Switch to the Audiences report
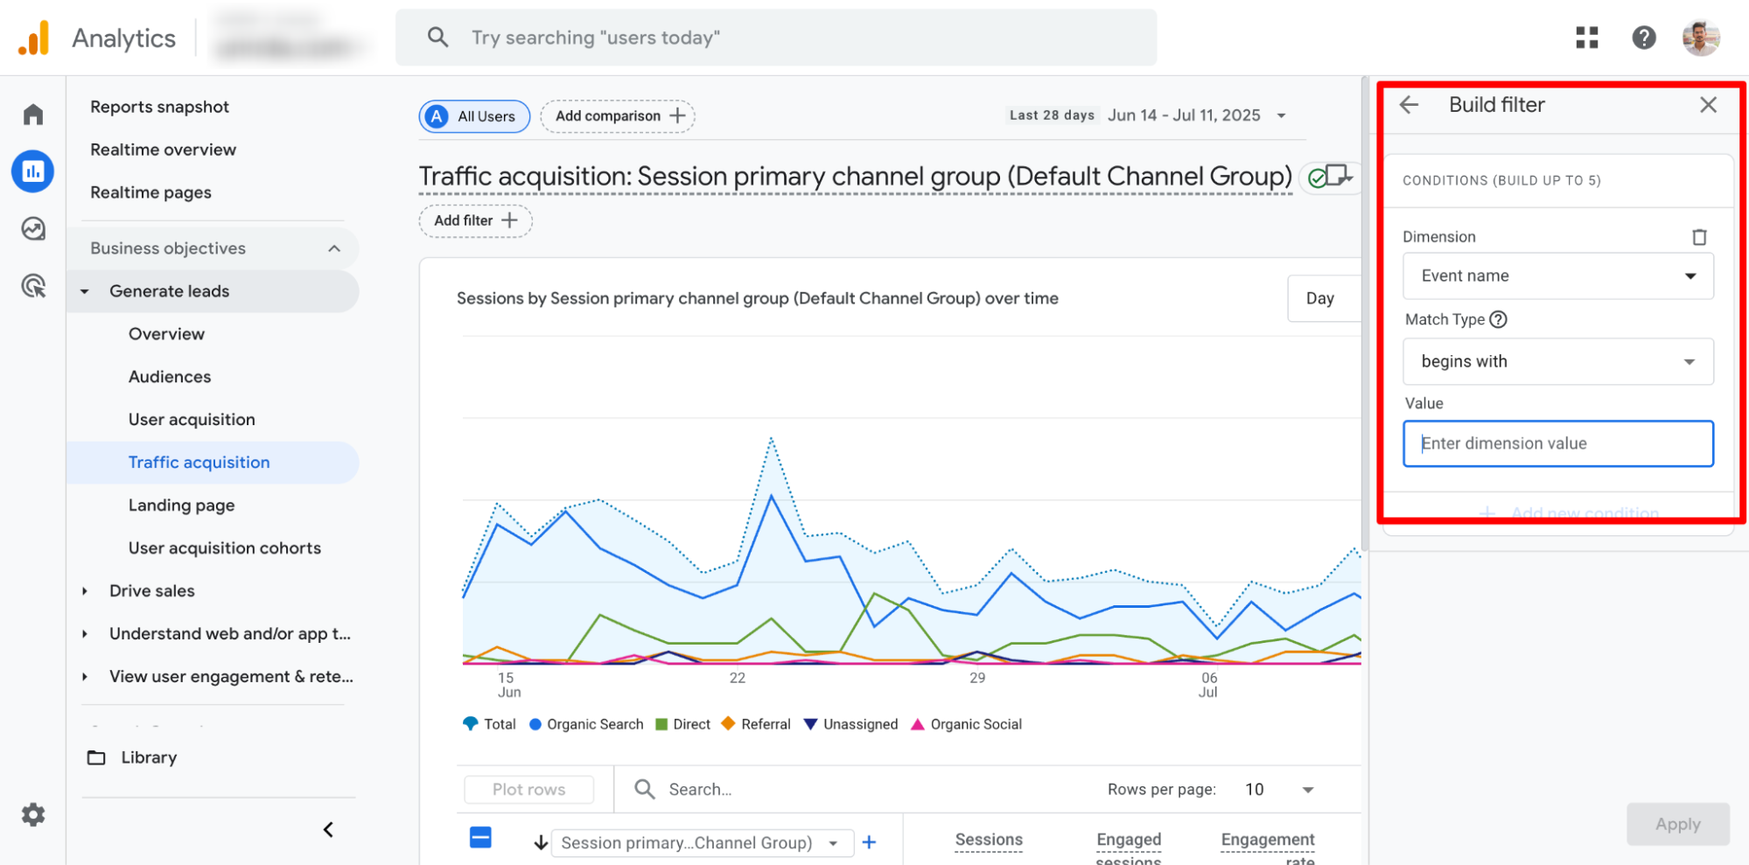Image resolution: width=1749 pixels, height=865 pixels. tap(170, 376)
